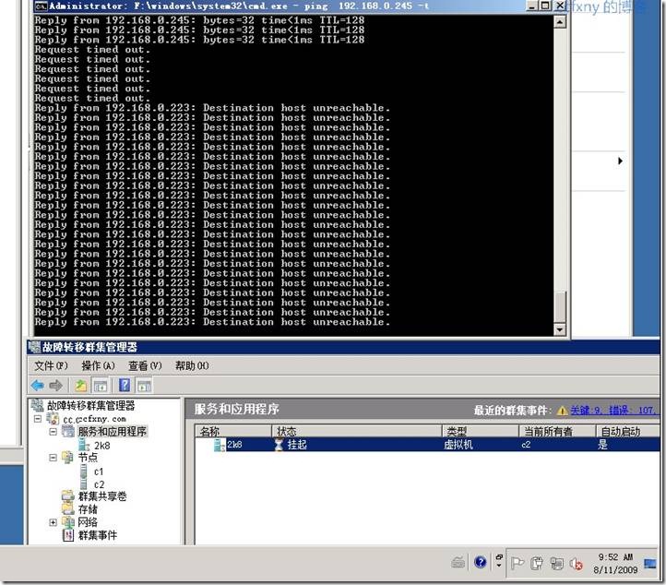Click the c2 current owner cell
The width and height of the screenshot is (666, 585).
(x=526, y=445)
